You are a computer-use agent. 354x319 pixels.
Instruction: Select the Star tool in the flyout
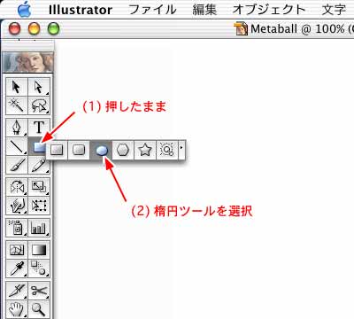[145, 150]
